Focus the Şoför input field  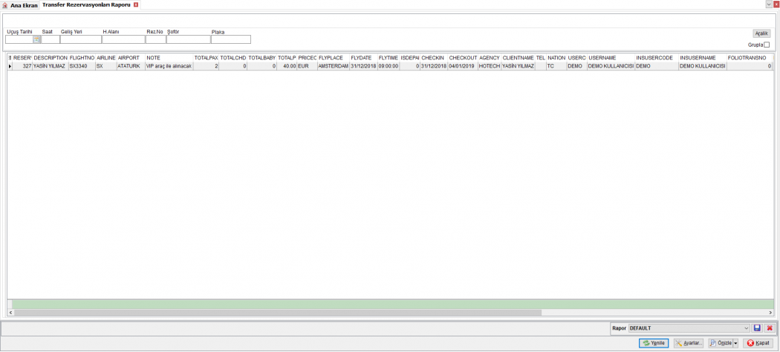pos(189,39)
